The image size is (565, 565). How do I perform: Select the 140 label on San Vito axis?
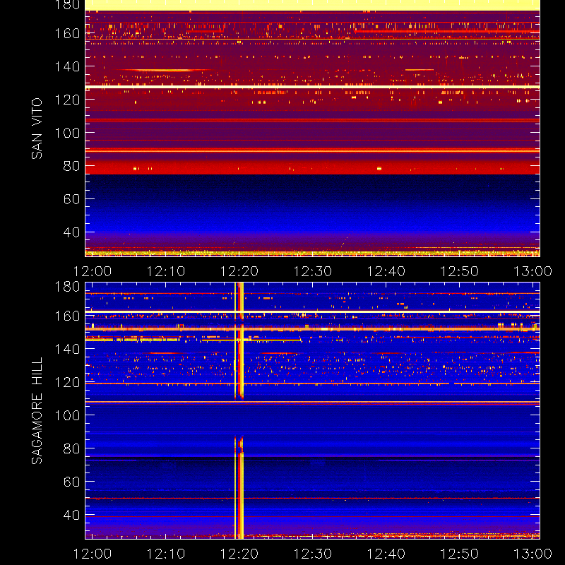(x=67, y=66)
